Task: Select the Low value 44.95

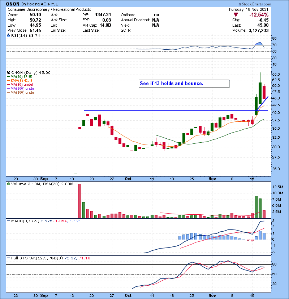Action: (x=35, y=25)
